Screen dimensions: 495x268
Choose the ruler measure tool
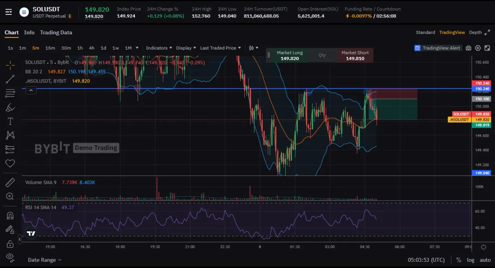click(x=10, y=183)
